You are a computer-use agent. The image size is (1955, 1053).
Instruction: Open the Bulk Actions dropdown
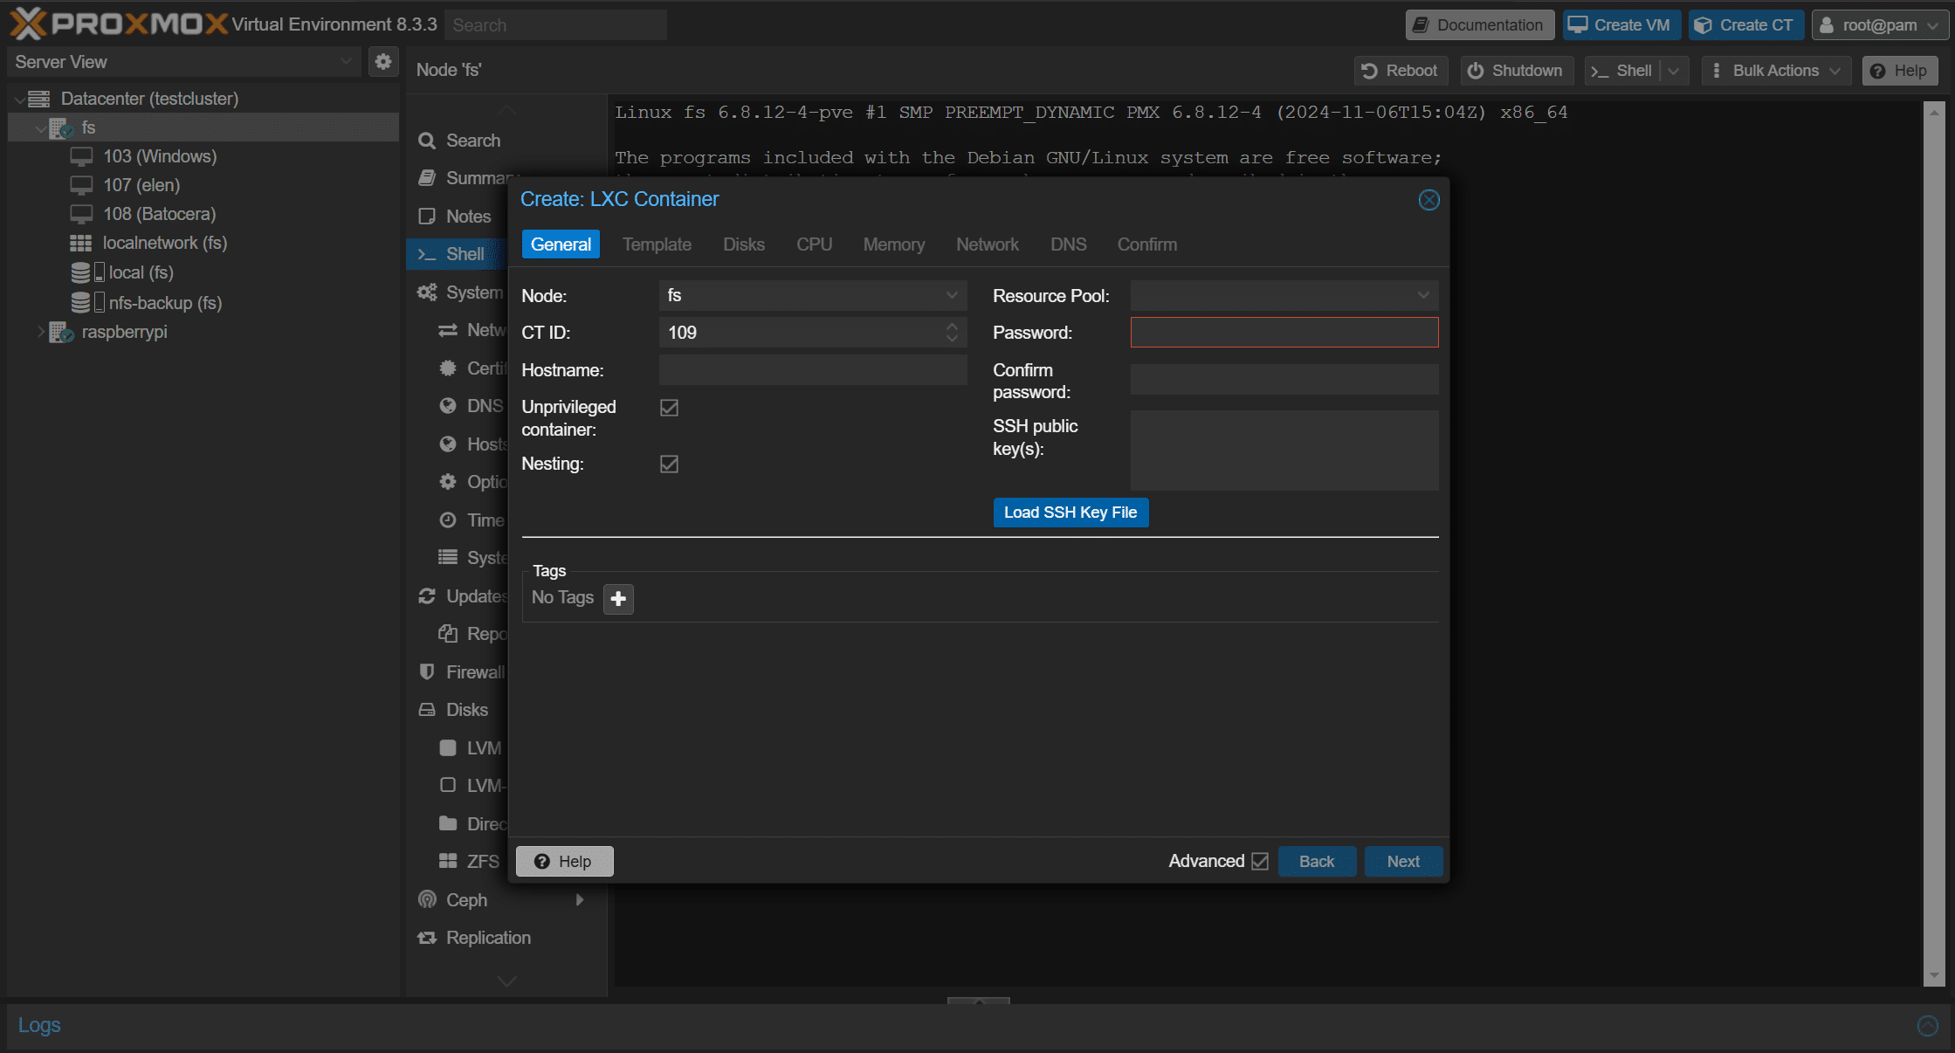[x=1776, y=71]
